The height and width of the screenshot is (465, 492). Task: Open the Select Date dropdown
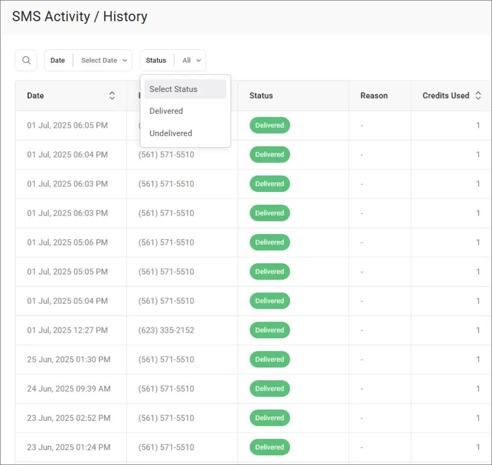pyautogui.click(x=103, y=60)
